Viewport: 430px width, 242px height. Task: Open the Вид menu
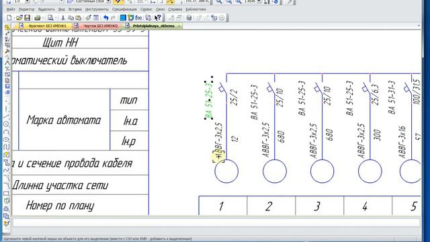coord(61,9)
